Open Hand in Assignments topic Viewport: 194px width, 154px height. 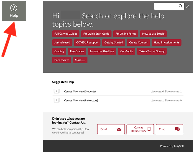[167, 42]
